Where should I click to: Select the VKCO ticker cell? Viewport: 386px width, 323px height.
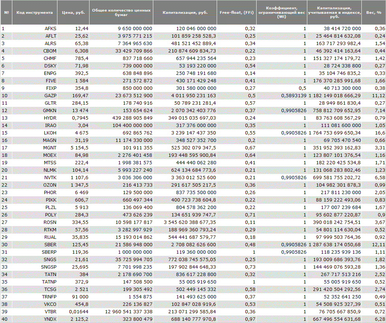coord(35,304)
